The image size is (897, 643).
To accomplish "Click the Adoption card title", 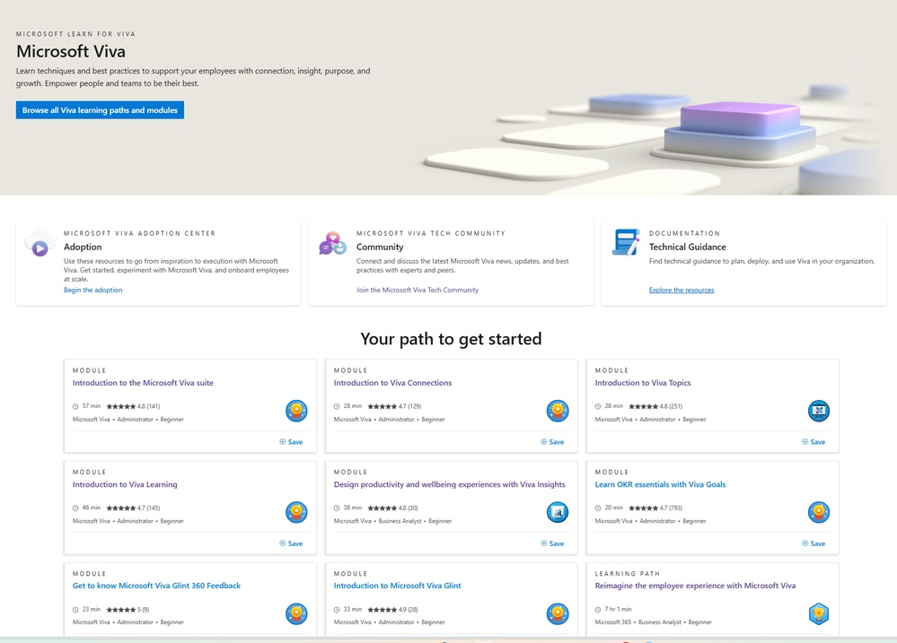I will [83, 247].
